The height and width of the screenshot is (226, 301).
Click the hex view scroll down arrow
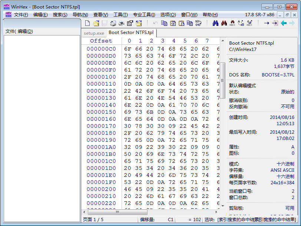(x=223, y=206)
